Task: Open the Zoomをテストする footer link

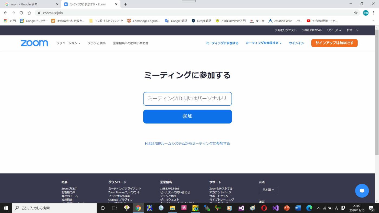Action: [221, 189]
